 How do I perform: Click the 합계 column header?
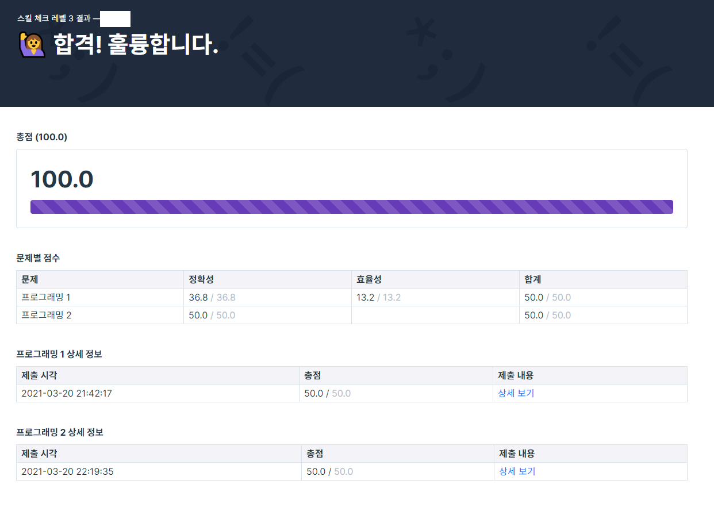(532, 279)
